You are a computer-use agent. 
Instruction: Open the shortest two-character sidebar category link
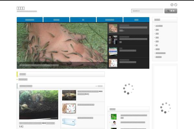point(156,45)
